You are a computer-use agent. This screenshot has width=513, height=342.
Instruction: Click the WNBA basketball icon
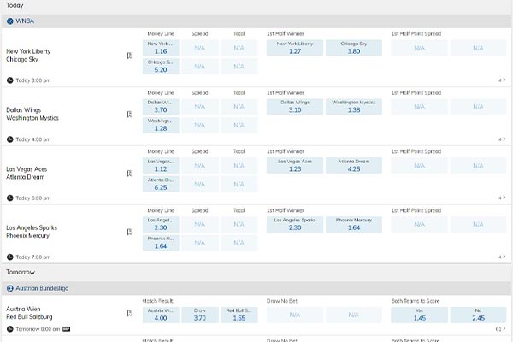(x=10, y=21)
